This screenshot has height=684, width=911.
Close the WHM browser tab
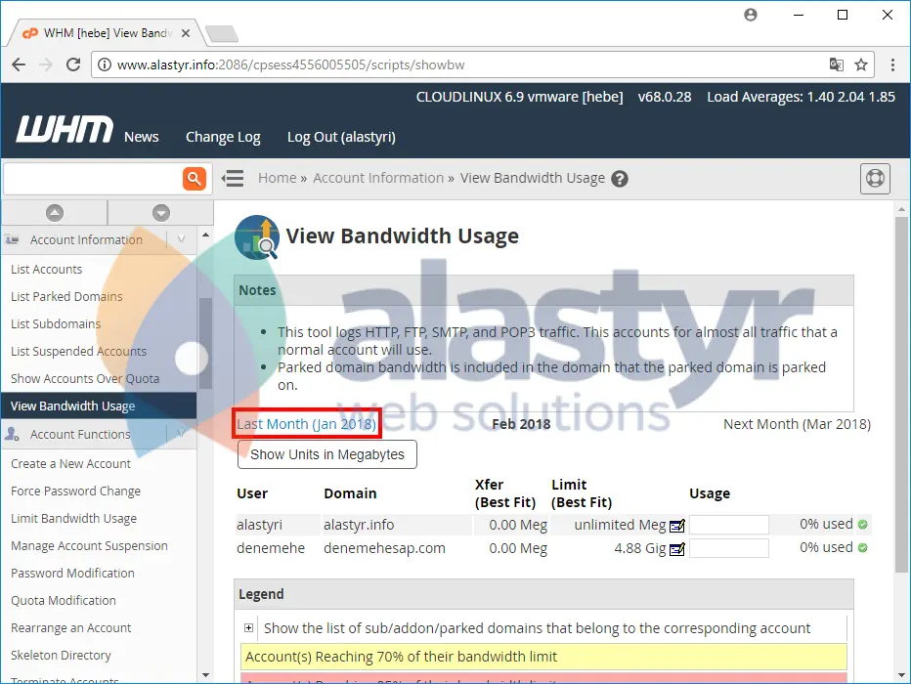186,33
